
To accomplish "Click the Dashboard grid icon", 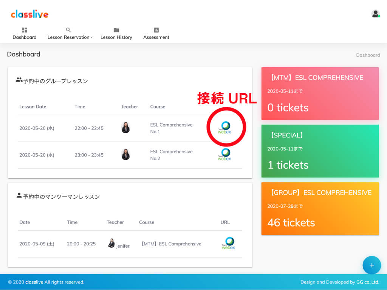I will tap(25, 30).
